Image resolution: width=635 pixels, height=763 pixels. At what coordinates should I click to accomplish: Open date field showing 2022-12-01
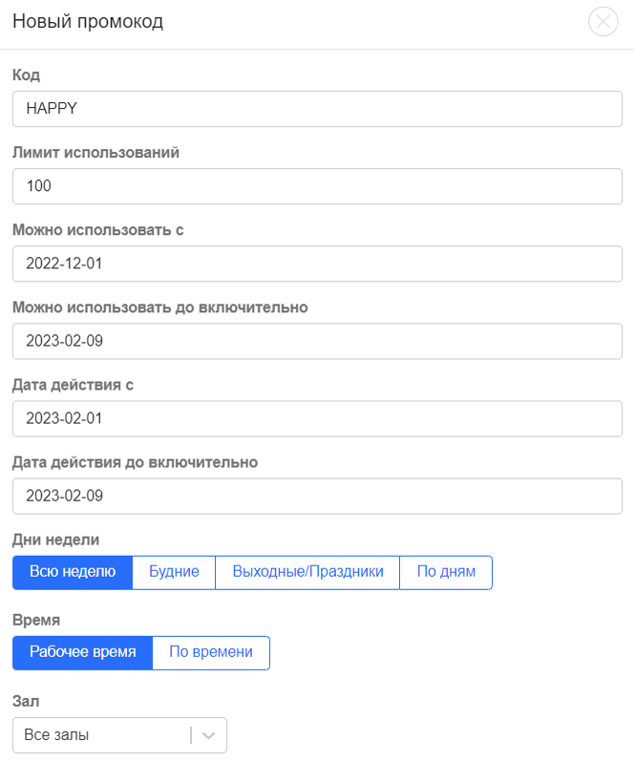(317, 264)
